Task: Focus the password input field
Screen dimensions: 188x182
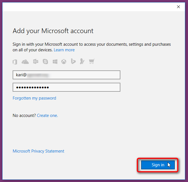Action: pyautogui.click(x=67, y=87)
